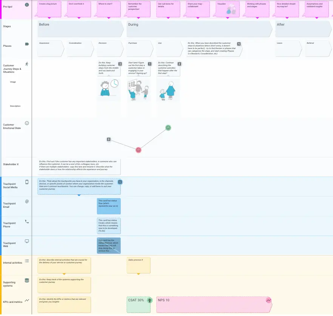This screenshot has width=333, height=316.
Task: Select the tag icon next to Phases
Action: coord(26,44)
